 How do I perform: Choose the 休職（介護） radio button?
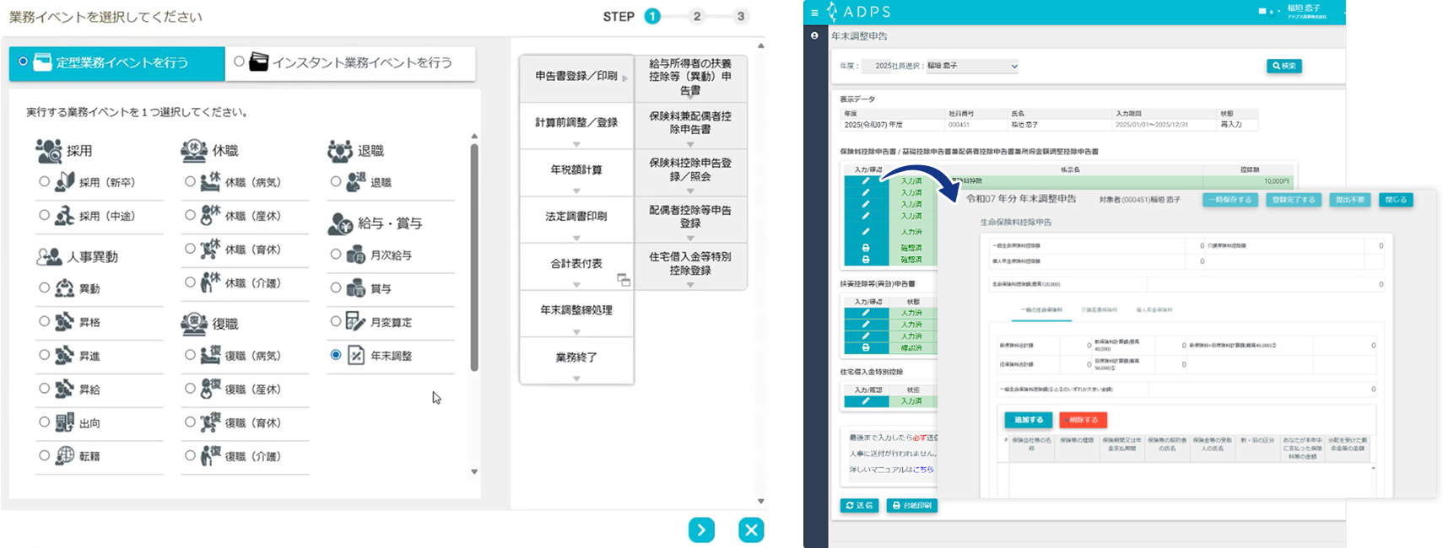pos(190,282)
